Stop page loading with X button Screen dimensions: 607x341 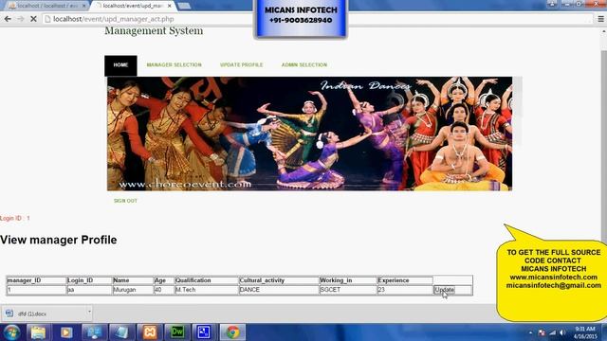[33, 19]
